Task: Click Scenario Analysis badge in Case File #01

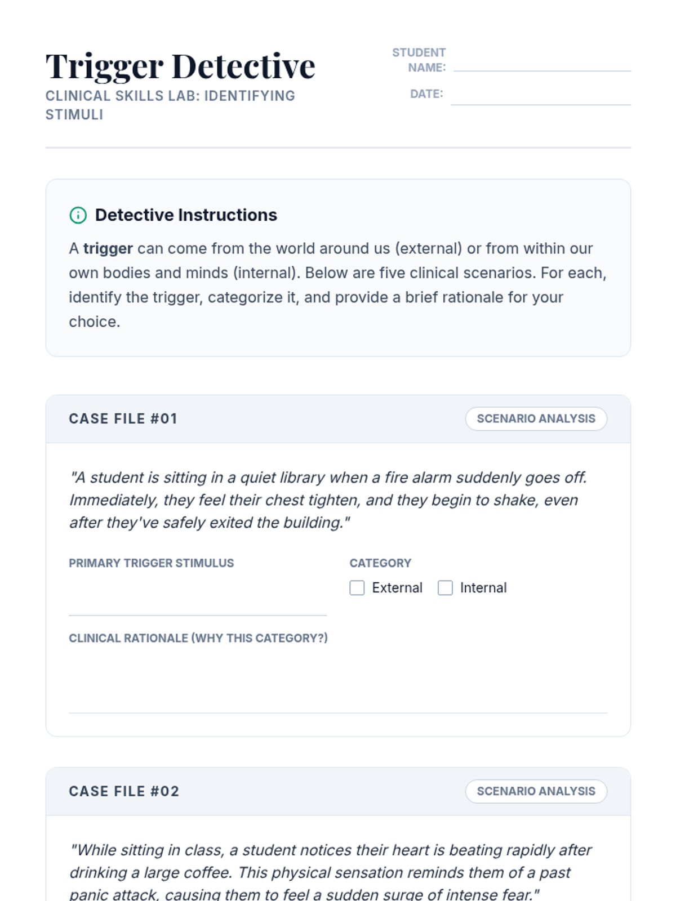Action: click(x=536, y=419)
